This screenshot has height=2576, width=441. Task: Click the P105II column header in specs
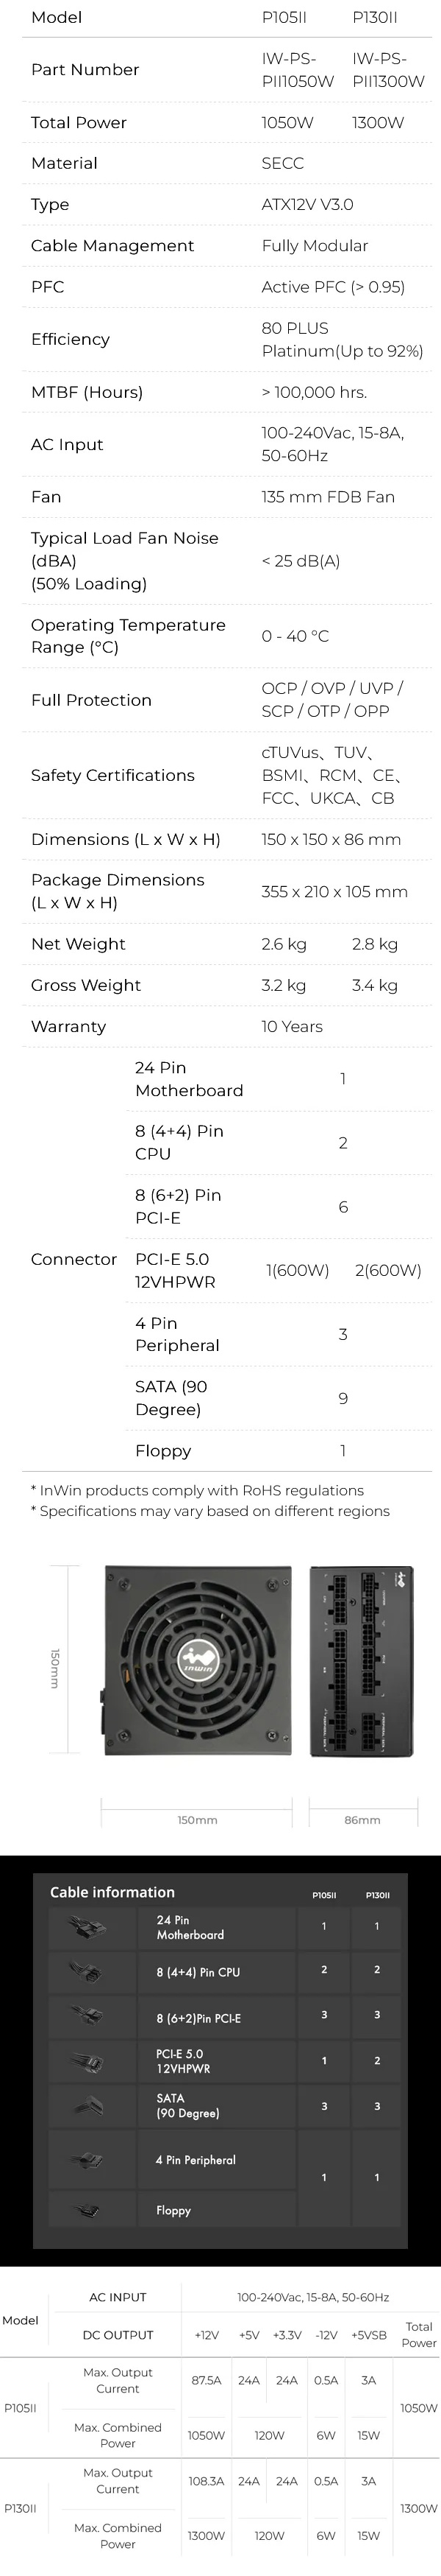point(284,18)
